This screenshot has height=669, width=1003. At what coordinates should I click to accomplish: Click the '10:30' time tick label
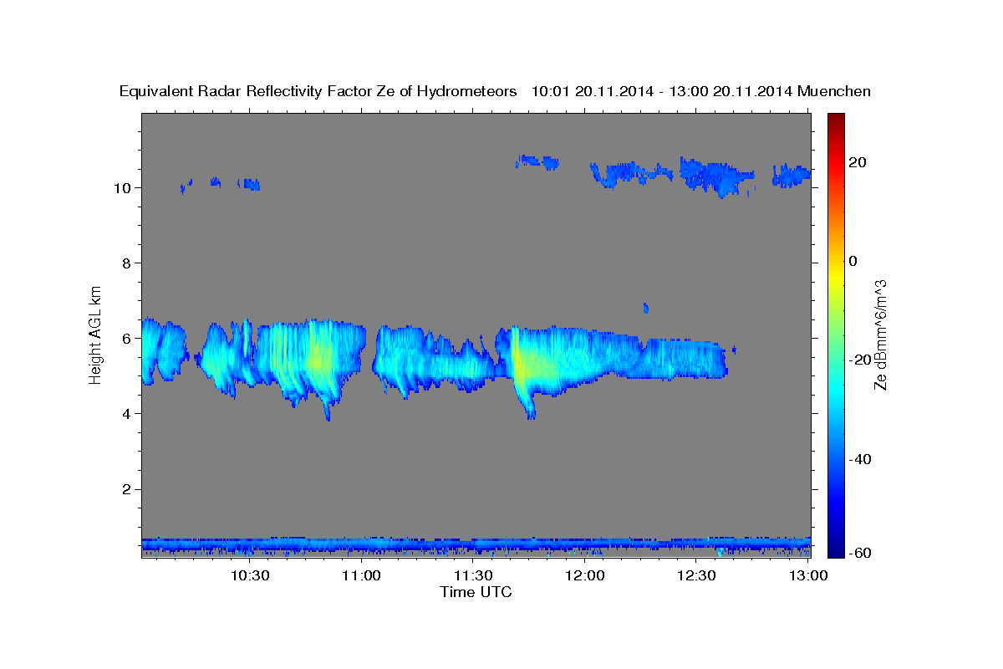coord(250,576)
